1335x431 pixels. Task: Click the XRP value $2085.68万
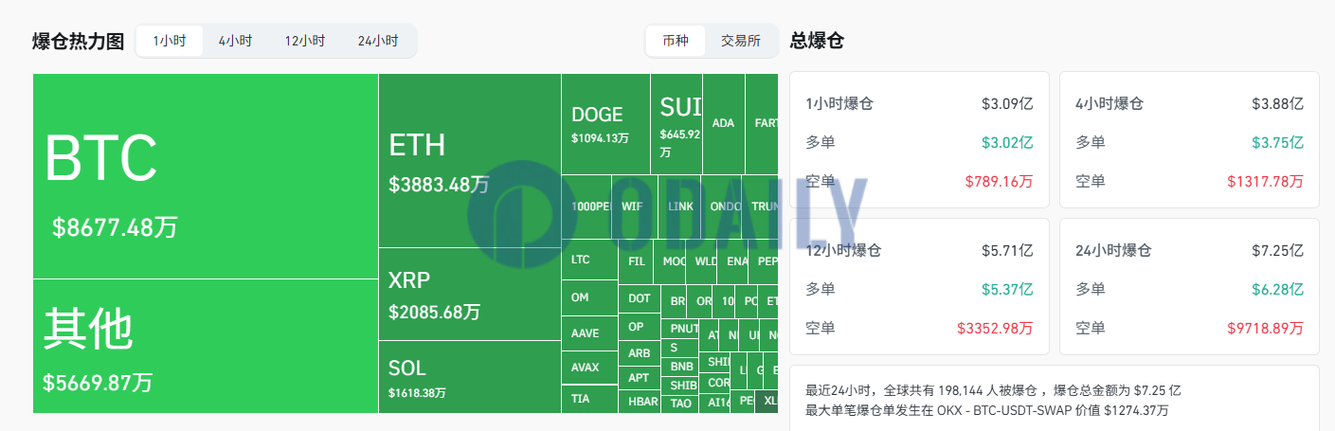coord(434,311)
